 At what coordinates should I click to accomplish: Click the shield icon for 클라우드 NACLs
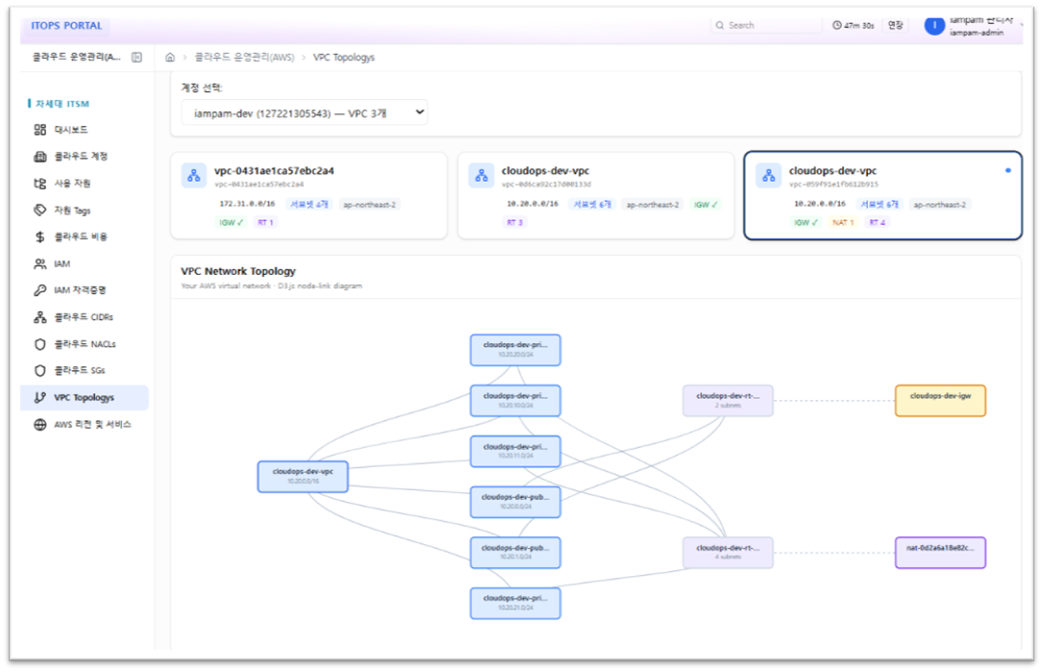(x=40, y=344)
